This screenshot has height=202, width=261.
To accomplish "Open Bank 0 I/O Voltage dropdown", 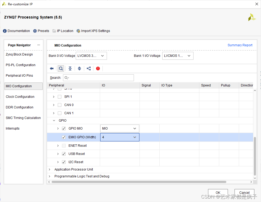I will tap(91, 56).
